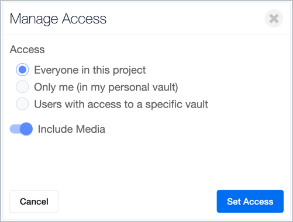Close the Manage Access dialog with the X icon
This screenshot has height=222, width=293.
point(274,19)
